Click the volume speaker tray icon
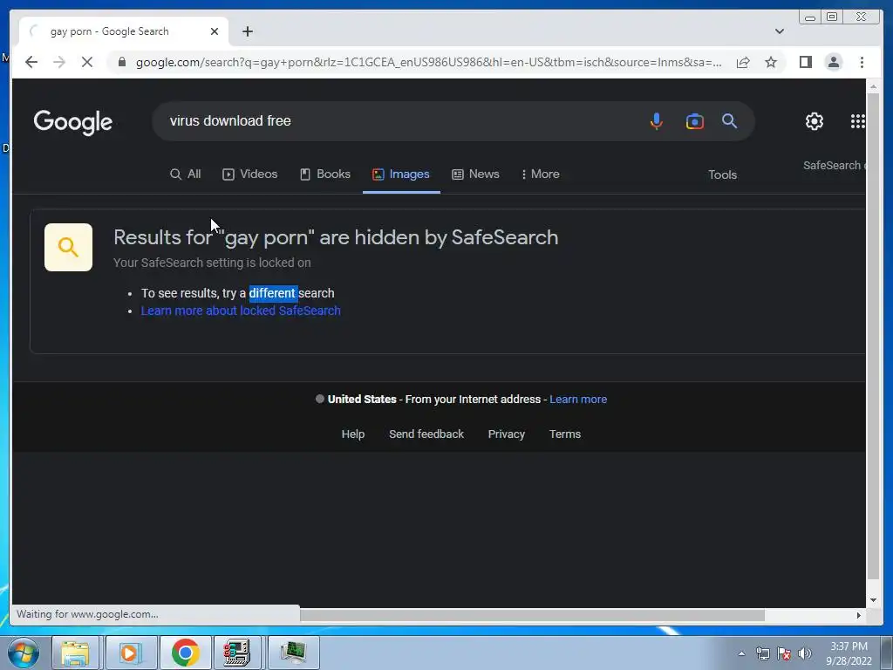The image size is (893, 670). [804, 653]
